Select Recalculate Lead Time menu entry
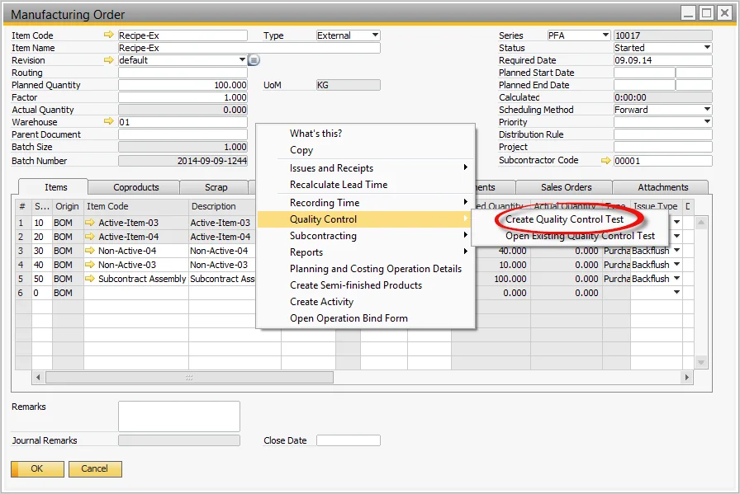This screenshot has height=494, width=740. click(366, 184)
